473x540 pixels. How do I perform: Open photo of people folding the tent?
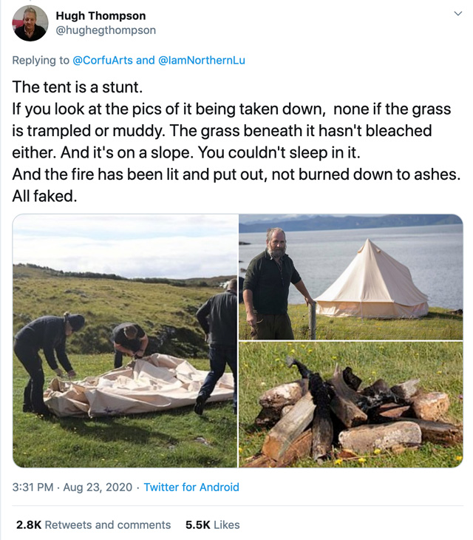click(125, 340)
